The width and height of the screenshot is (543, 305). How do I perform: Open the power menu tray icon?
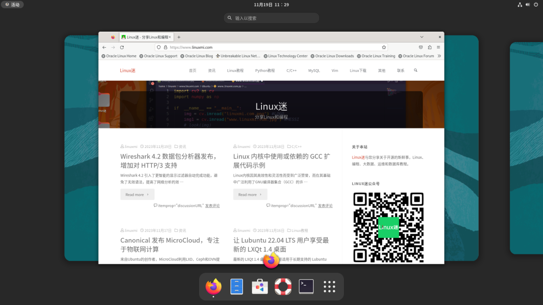point(536,5)
